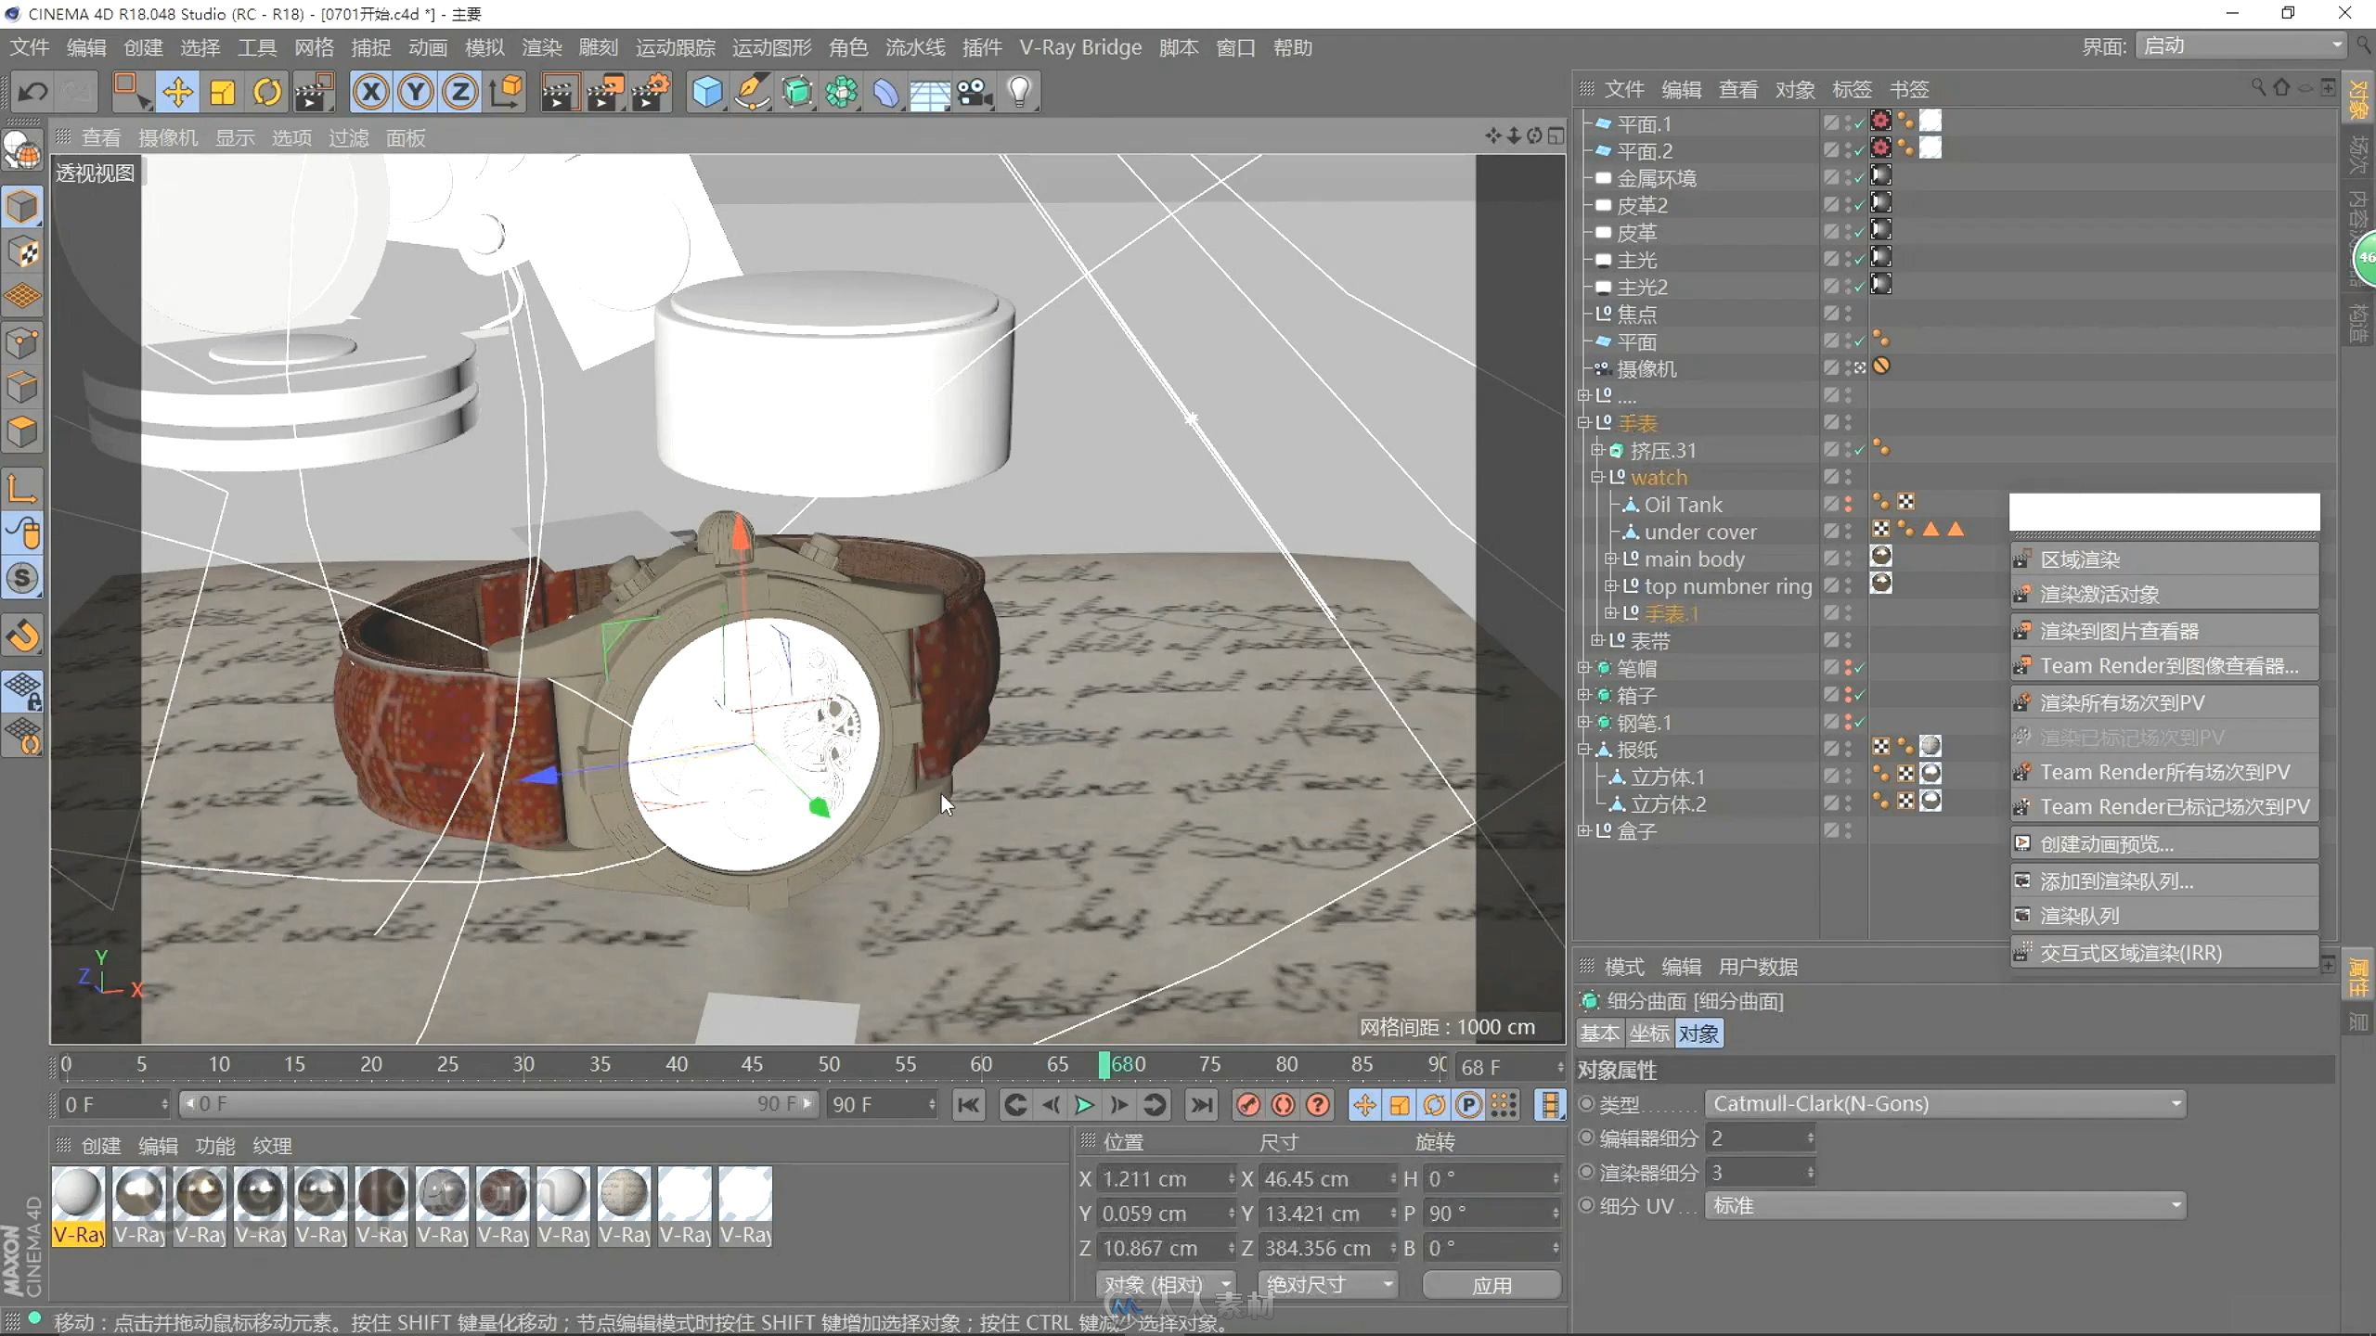This screenshot has width=2376, height=1336.
Task: Select the Move tool
Action: click(177, 92)
